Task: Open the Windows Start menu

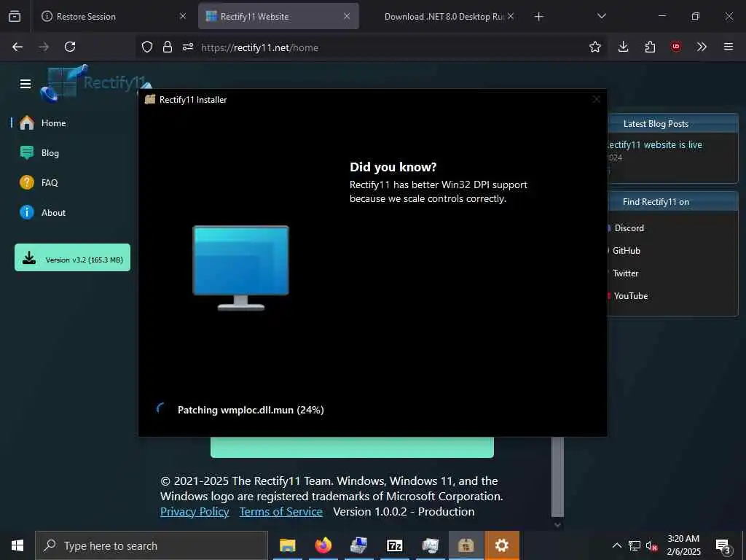Action: pos(17,545)
